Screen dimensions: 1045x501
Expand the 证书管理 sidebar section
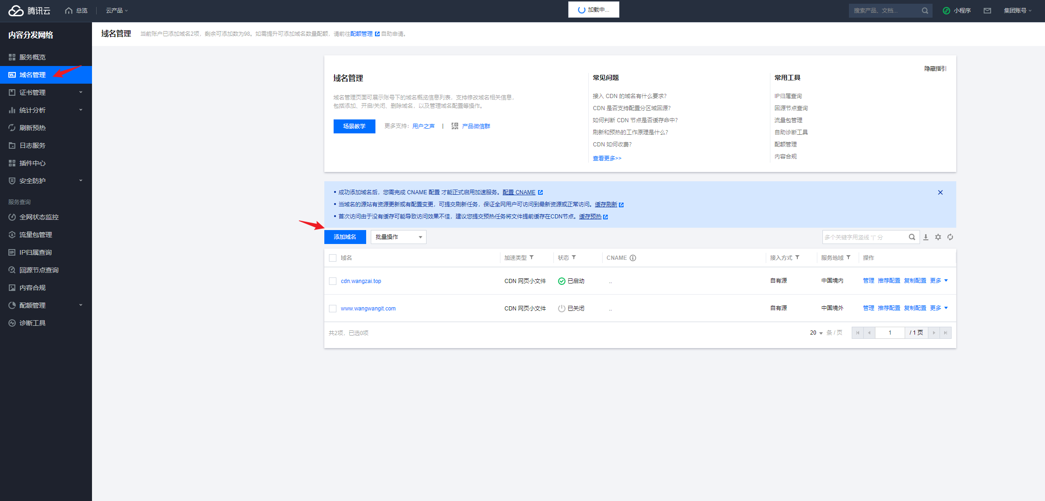pos(46,92)
